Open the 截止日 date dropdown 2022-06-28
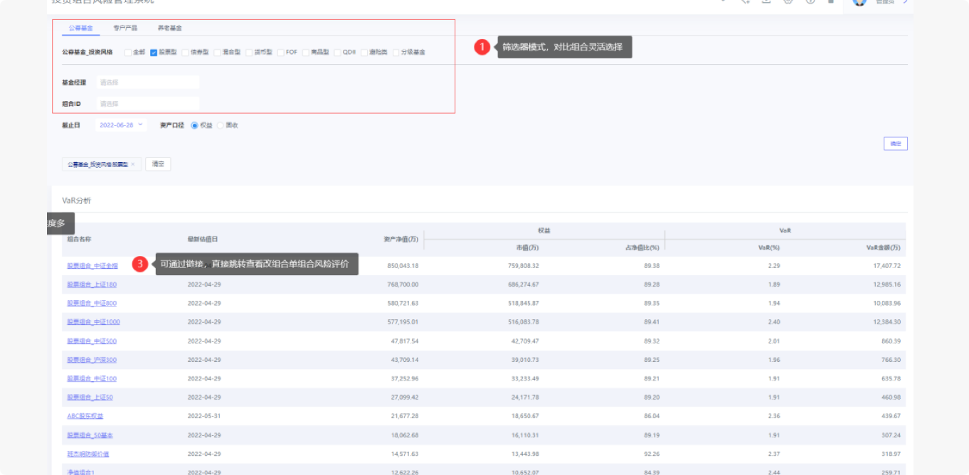This screenshot has width=969, height=475. [x=121, y=125]
